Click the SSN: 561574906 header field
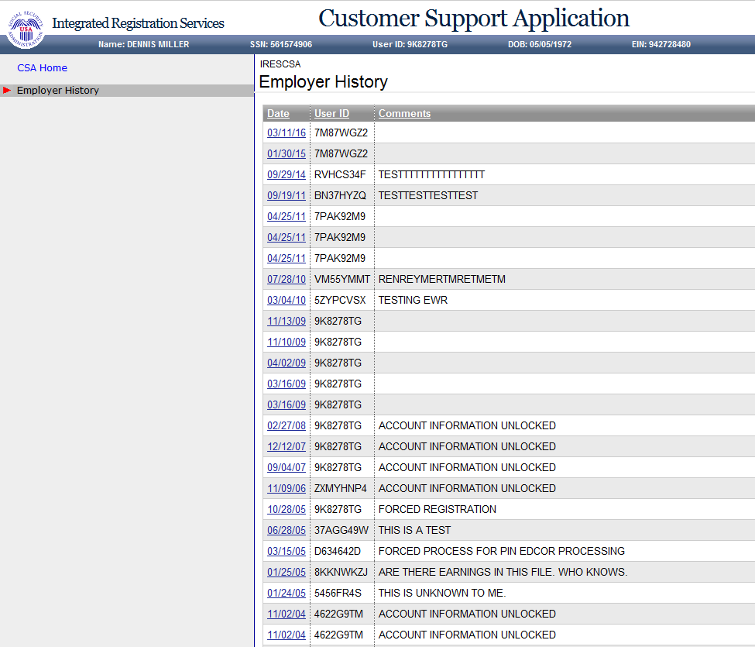Viewport: 755px width, 647px height. 281,44
